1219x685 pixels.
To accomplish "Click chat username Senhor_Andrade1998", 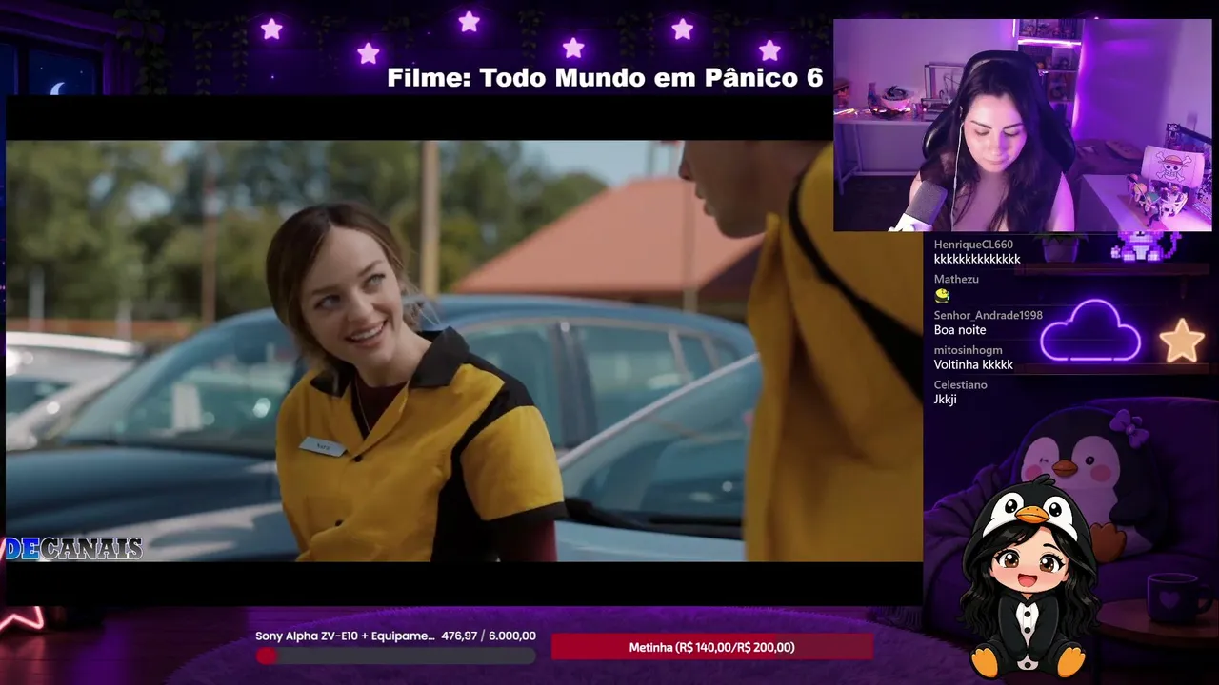I will pyautogui.click(x=989, y=315).
